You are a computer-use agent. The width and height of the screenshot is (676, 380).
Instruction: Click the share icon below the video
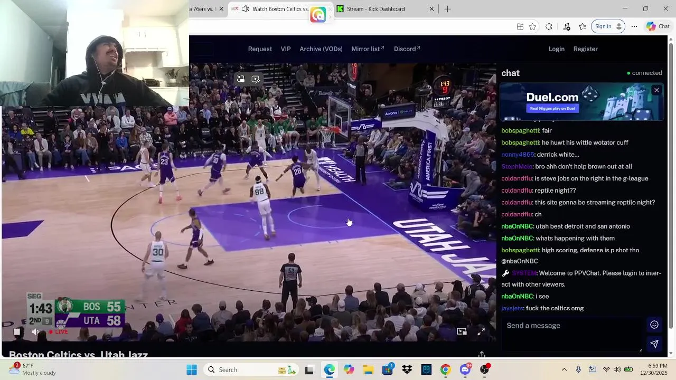coord(482,355)
